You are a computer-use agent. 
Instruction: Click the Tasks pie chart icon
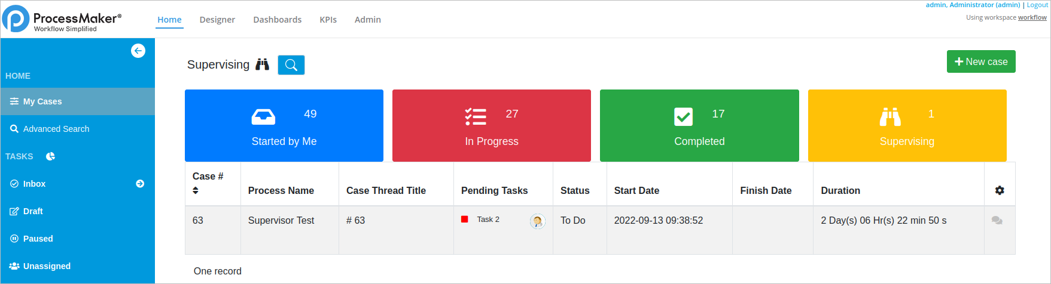tap(51, 156)
